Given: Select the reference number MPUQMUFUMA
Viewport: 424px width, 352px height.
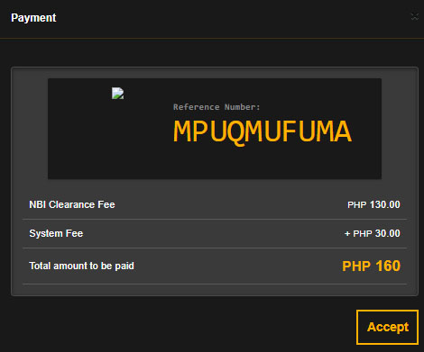Looking at the screenshot, I should click(x=263, y=131).
